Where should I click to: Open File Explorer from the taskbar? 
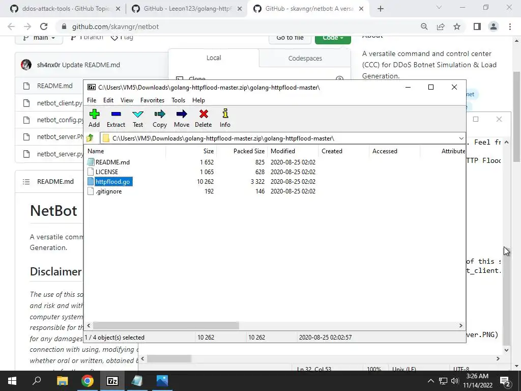(x=62, y=381)
